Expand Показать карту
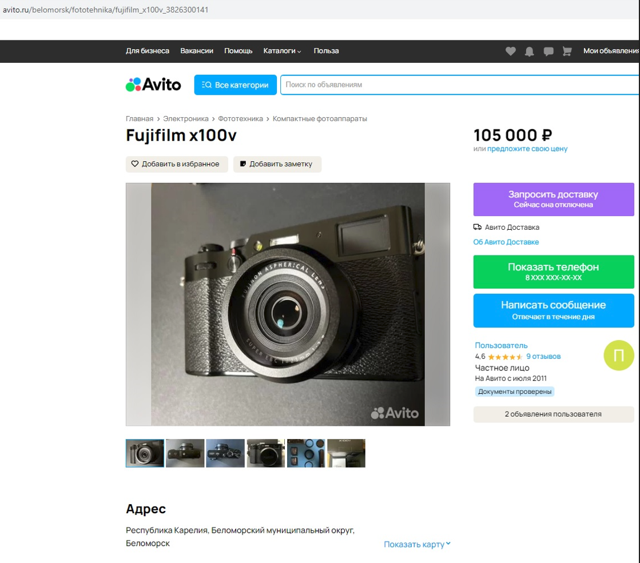Image resolution: width=640 pixels, height=563 pixels. tap(417, 544)
